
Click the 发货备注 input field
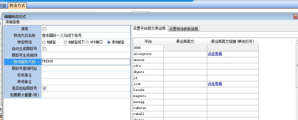click(86, 75)
